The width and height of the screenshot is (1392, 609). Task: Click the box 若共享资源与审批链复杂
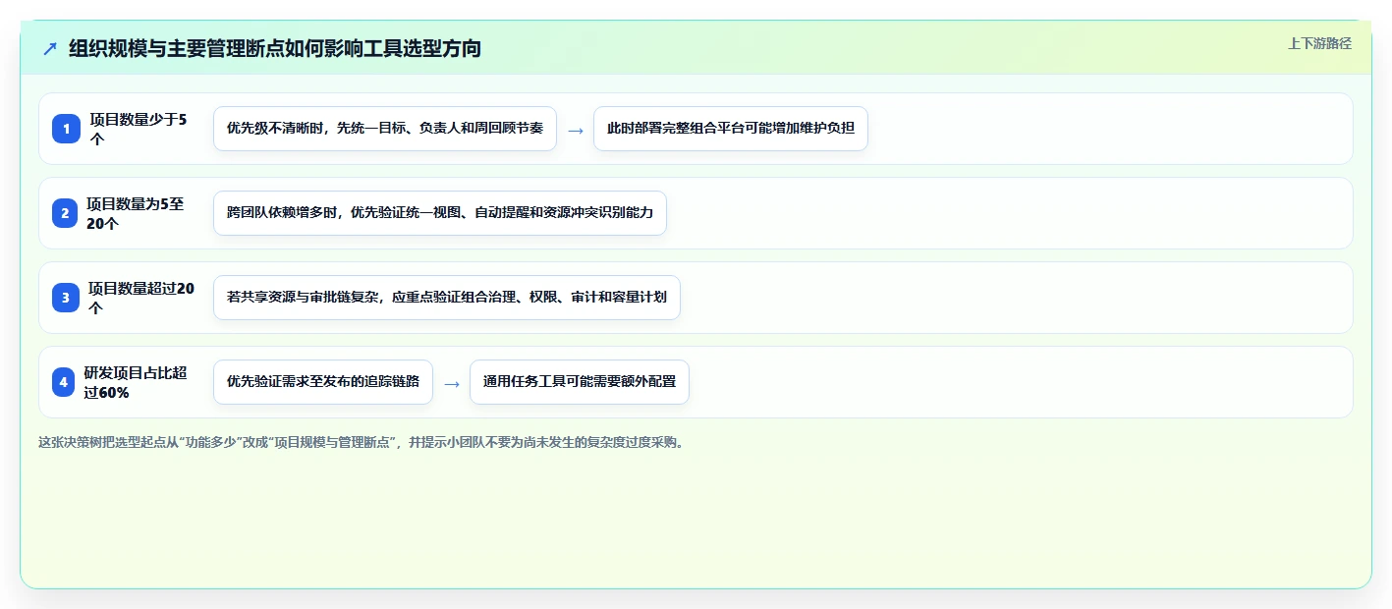coord(447,298)
